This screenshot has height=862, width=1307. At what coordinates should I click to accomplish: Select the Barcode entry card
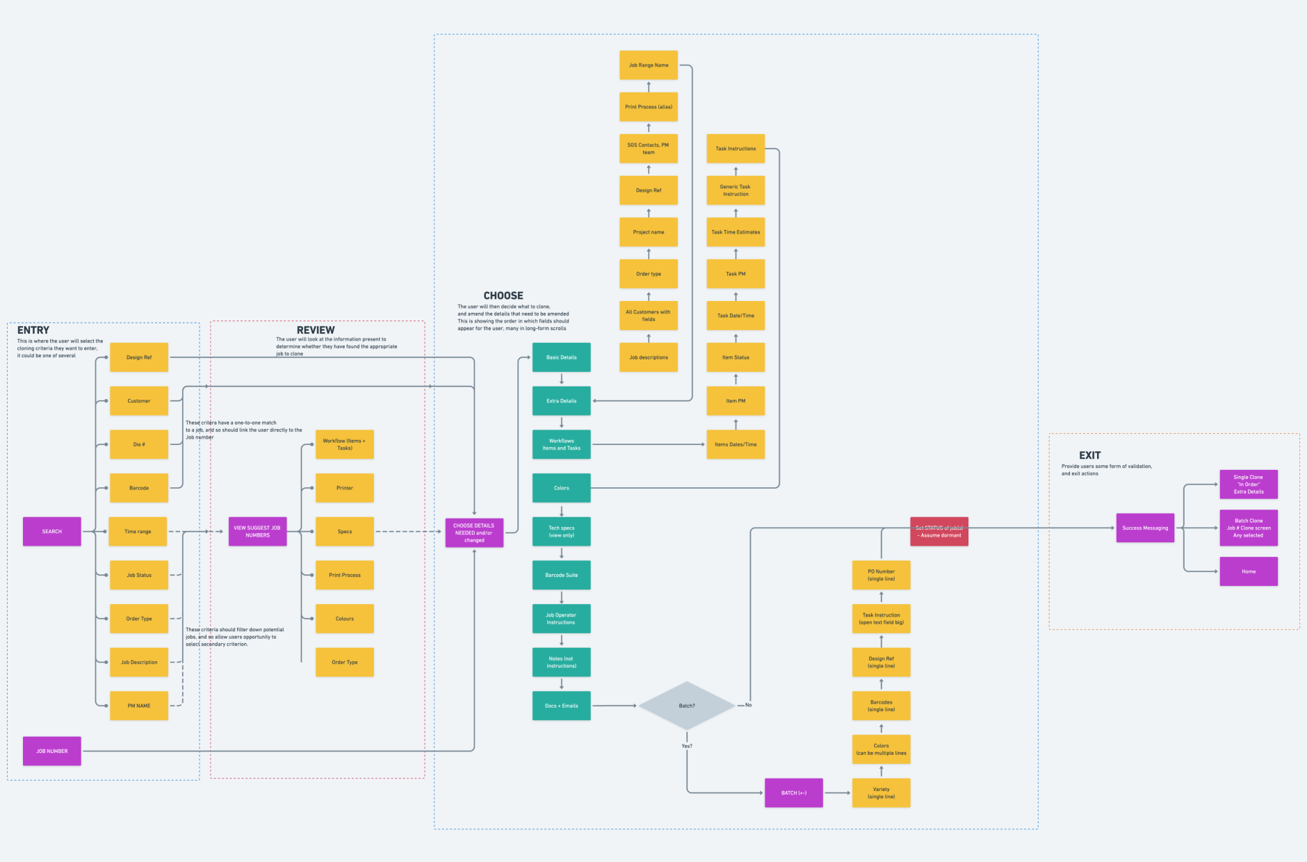[138, 487]
